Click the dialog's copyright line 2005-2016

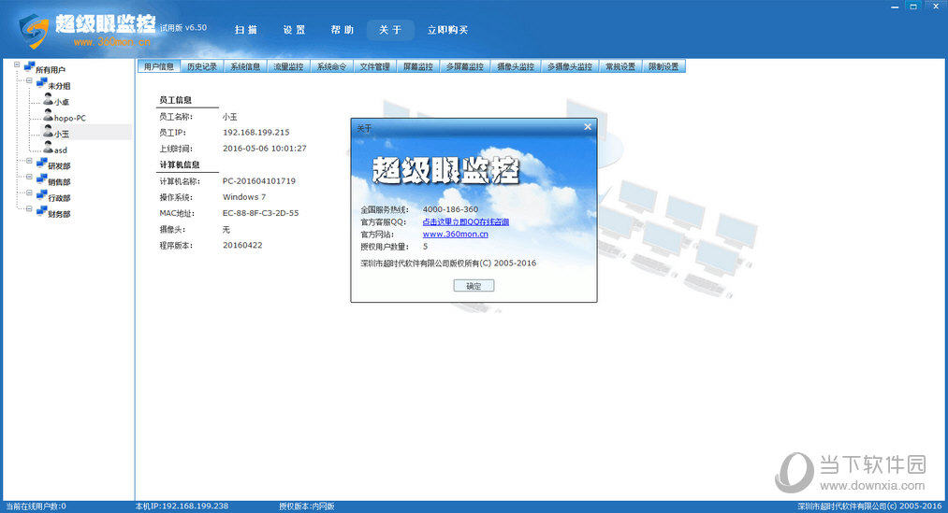point(448,264)
